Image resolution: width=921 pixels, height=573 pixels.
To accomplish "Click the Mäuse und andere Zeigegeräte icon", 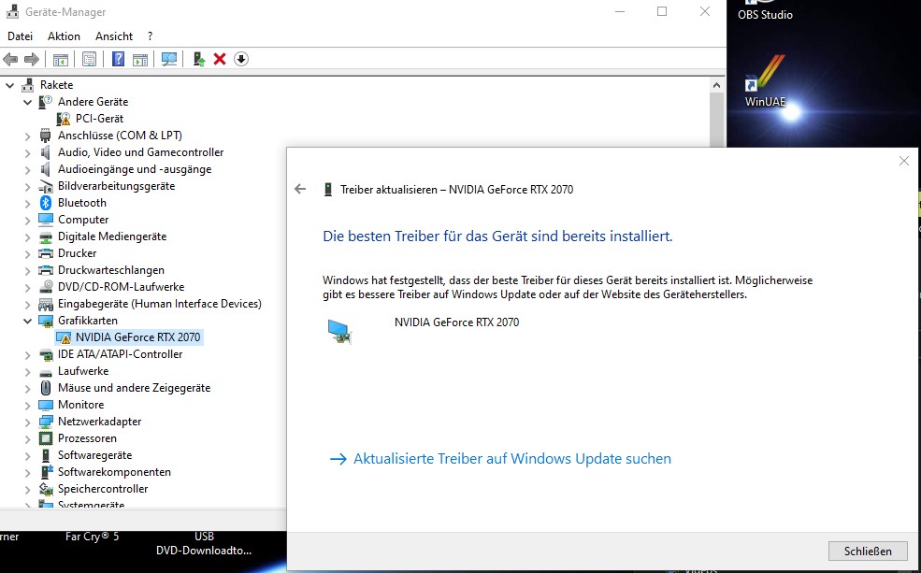I will click(45, 388).
